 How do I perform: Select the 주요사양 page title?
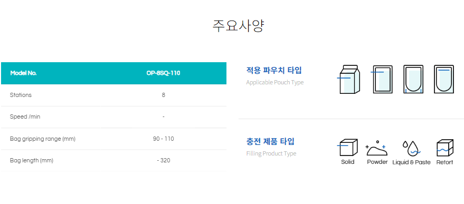238,26
